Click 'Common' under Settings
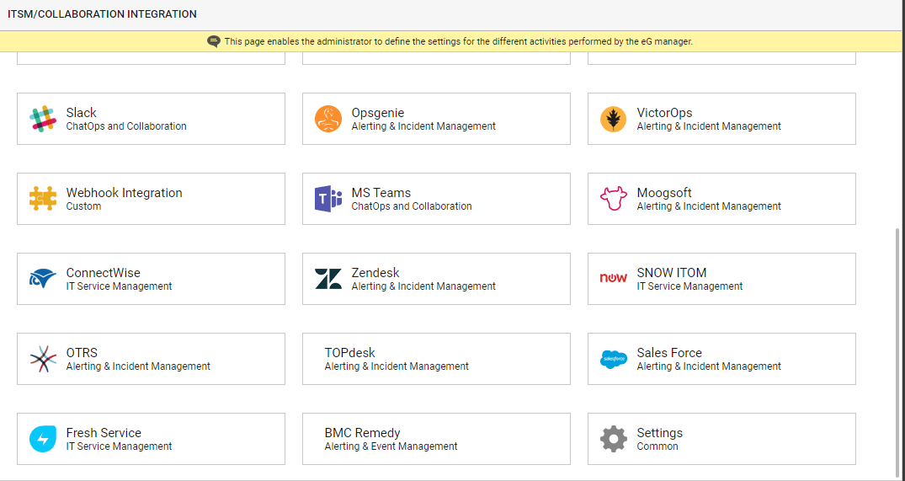 click(x=657, y=446)
